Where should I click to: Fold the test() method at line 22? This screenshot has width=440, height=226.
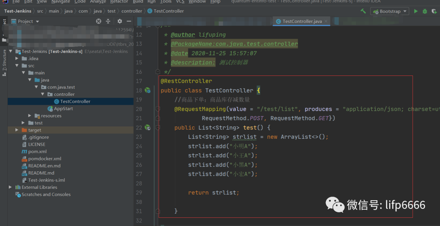[x=158, y=128]
